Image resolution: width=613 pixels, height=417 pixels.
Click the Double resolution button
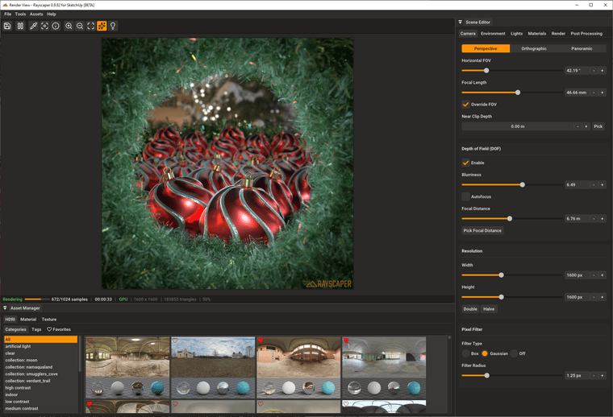click(469, 309)
